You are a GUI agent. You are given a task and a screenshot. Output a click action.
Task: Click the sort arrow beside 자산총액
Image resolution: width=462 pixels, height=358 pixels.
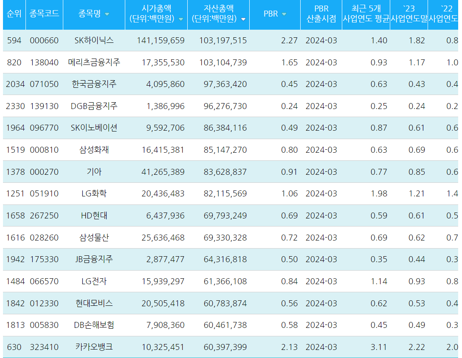243,20
